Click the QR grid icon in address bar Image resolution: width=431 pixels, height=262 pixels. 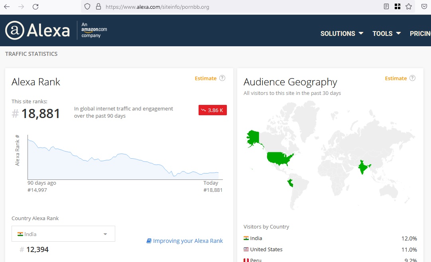click(398, 7)
